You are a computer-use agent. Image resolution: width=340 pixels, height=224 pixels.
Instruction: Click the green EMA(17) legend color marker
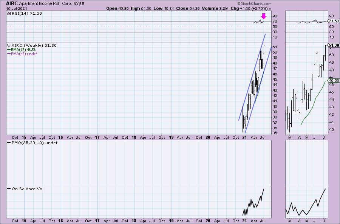[9, 49]
